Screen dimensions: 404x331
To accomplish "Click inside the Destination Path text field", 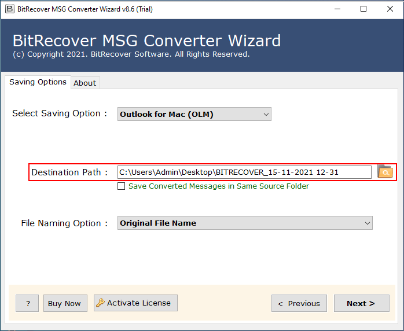I will (244, 172).
